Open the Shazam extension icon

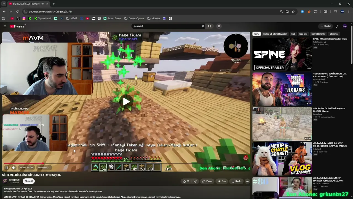point(303,12)
